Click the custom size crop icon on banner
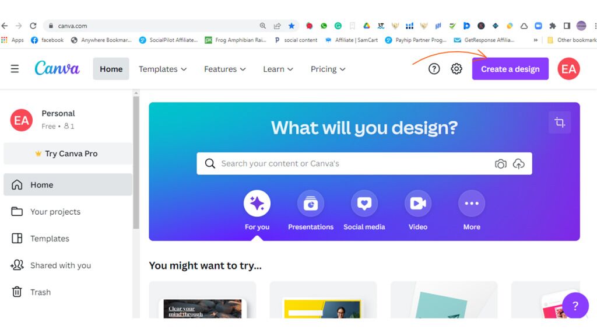597x336 pixels. coord(560,123)
